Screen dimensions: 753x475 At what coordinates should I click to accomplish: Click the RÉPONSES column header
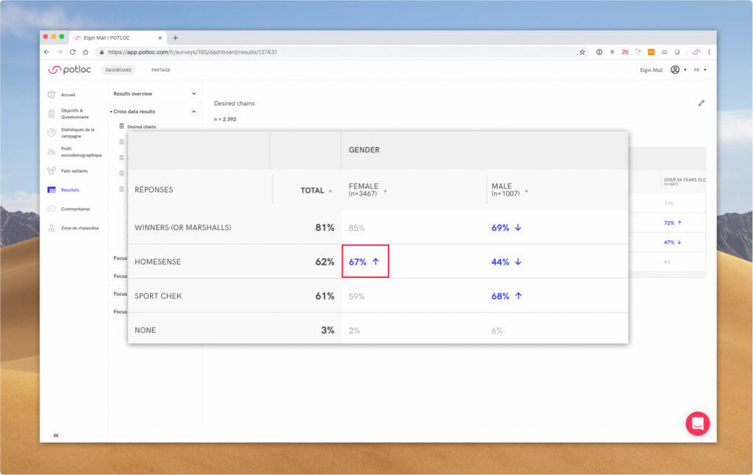pyautogui.click(x=154, y=190)
